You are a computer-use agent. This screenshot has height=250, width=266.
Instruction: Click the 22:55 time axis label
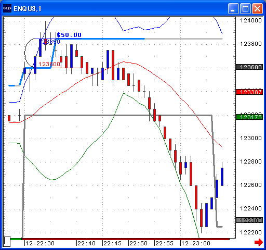point(164,243)
